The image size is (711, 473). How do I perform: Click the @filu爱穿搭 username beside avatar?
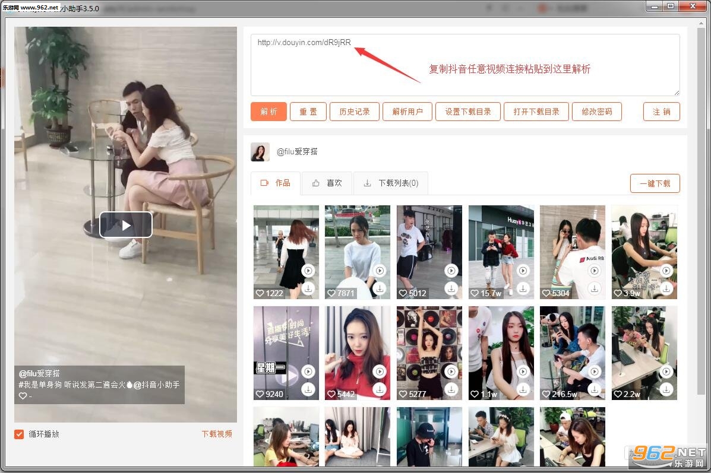click(298, 152)
